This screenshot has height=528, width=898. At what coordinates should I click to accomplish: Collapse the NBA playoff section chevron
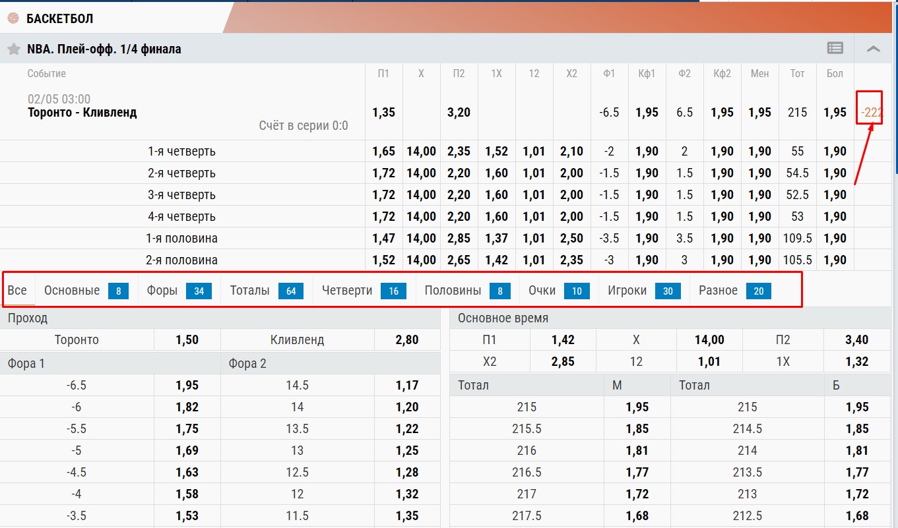point(873,49)
